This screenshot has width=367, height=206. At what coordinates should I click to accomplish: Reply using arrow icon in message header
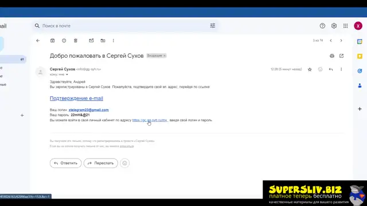(x=331, y=69)
